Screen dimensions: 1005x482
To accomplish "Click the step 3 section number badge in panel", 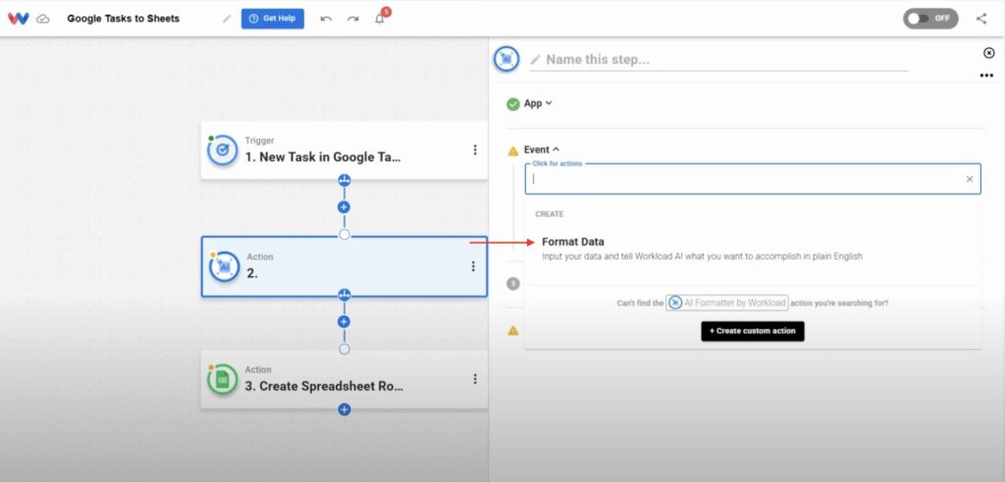I will coord(512,283).
